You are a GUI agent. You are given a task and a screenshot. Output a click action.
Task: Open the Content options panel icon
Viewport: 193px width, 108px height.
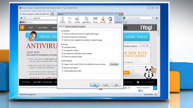tap(77, 20)
